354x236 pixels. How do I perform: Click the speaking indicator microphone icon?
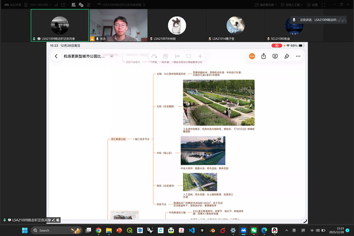(x=293, y=19)
